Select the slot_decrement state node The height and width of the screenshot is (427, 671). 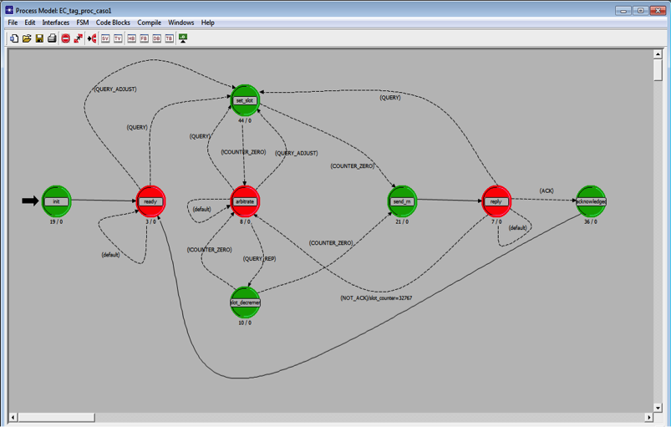point(245,302)
